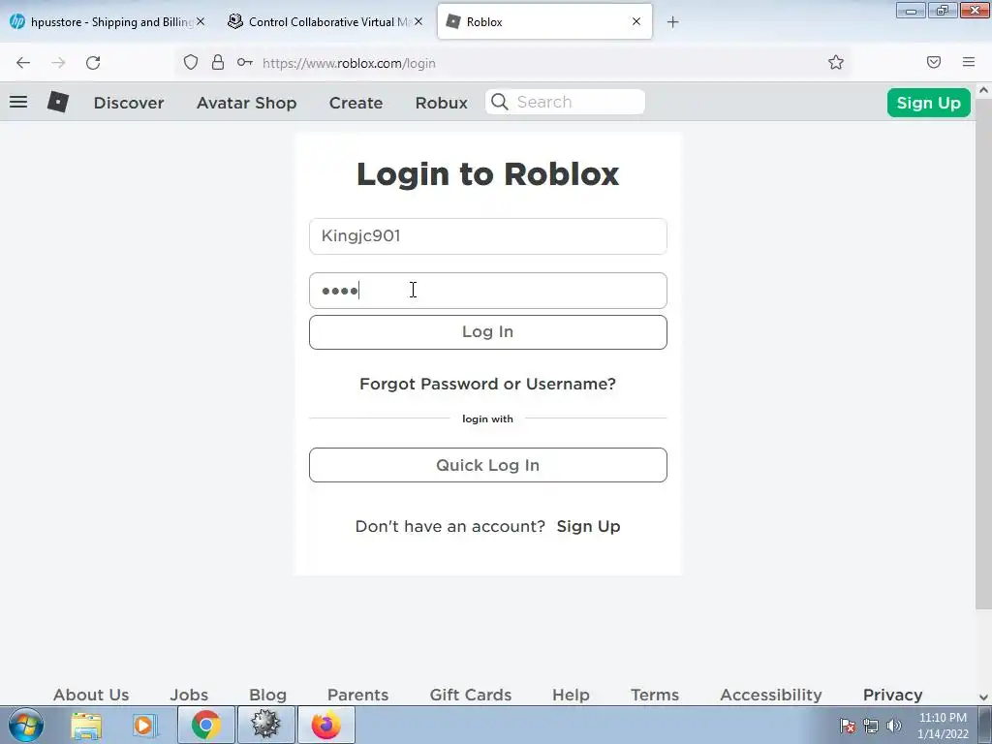Click the Show Desktop strip beside the clock

point(985,725)
